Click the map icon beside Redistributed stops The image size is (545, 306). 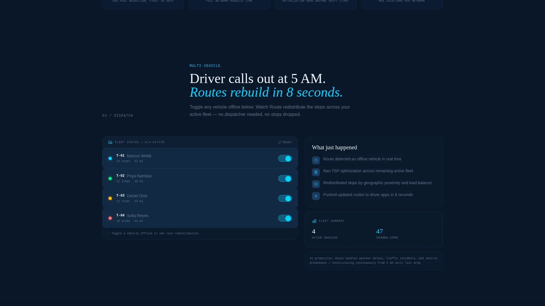coord(316,184)
